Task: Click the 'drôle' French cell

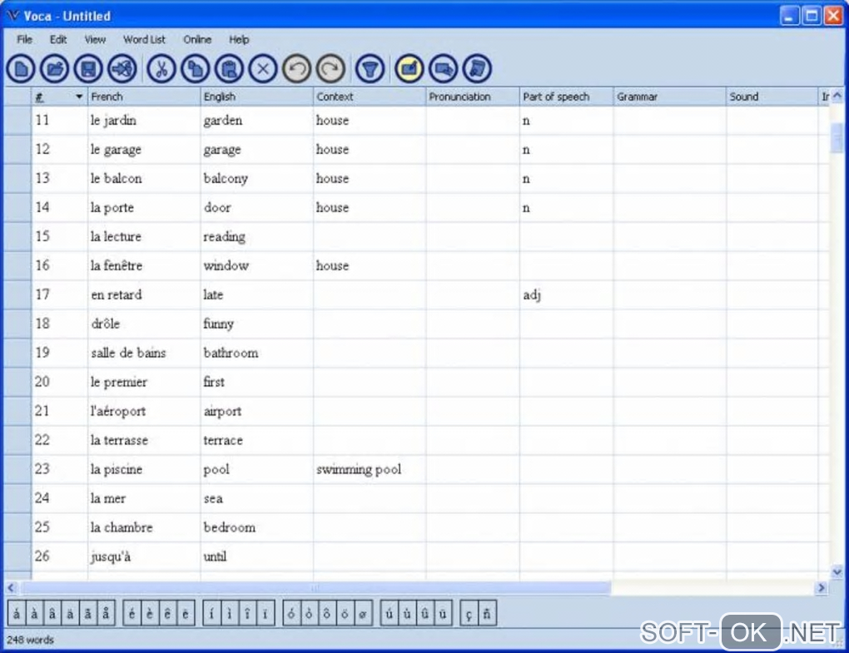Action: tap(144, 324)
